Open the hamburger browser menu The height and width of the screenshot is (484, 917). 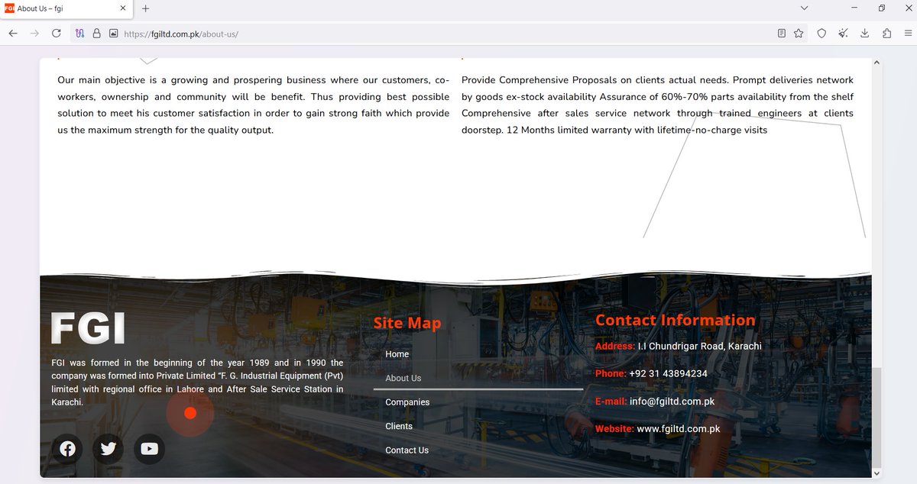point(908,33)
